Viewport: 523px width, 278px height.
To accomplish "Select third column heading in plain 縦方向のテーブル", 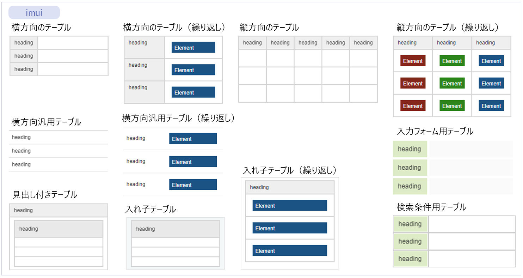I will pyautogui.click(x=308, y=43).
